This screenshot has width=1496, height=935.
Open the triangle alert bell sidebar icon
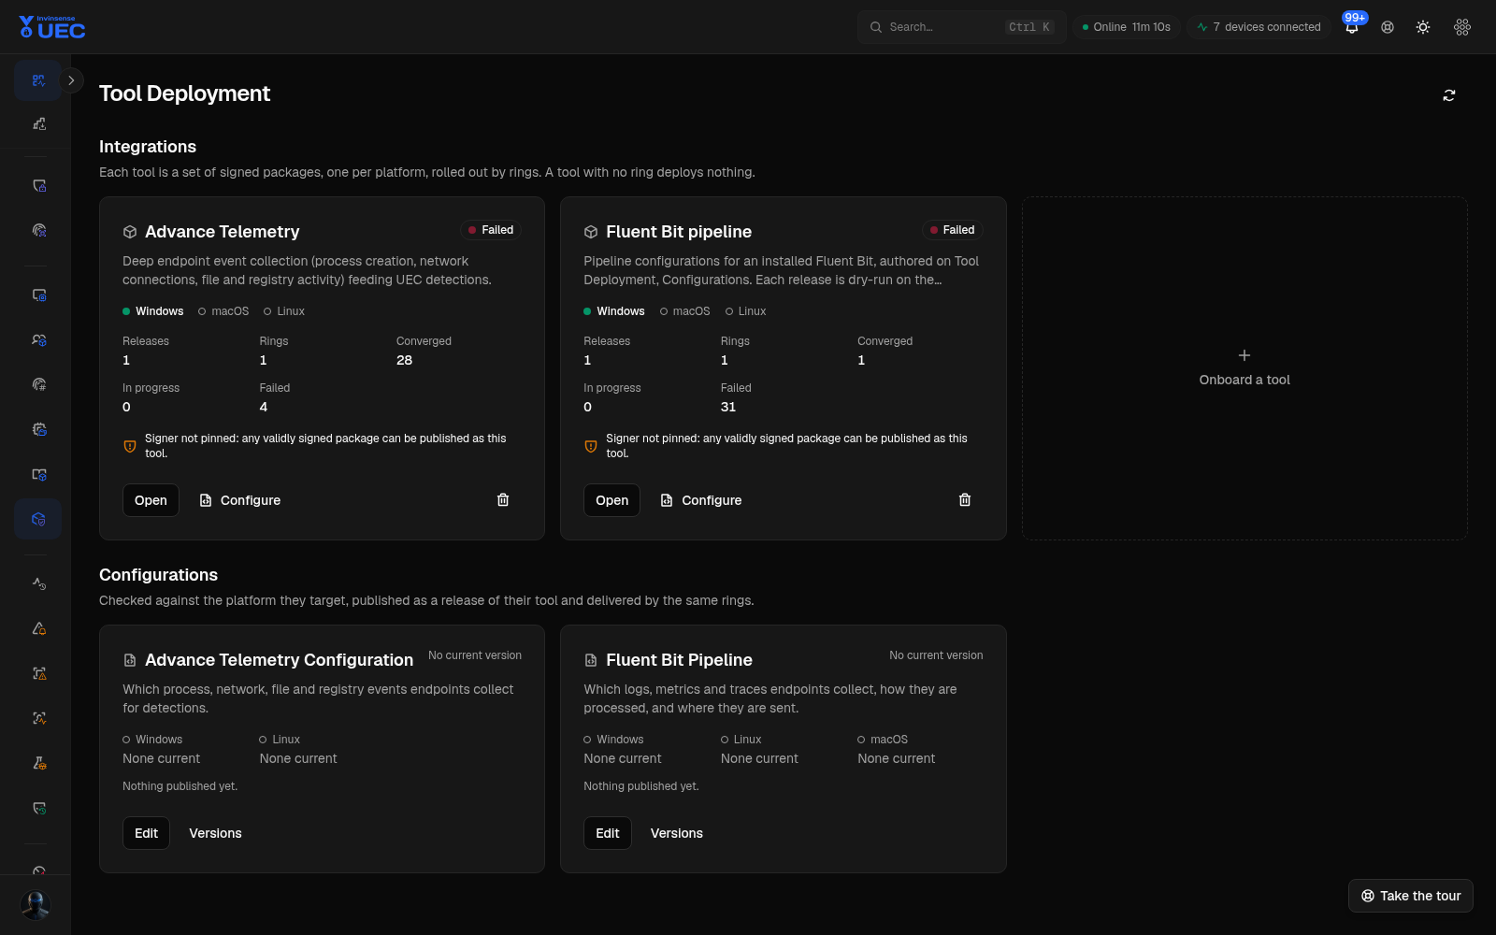tap(39, 628)
